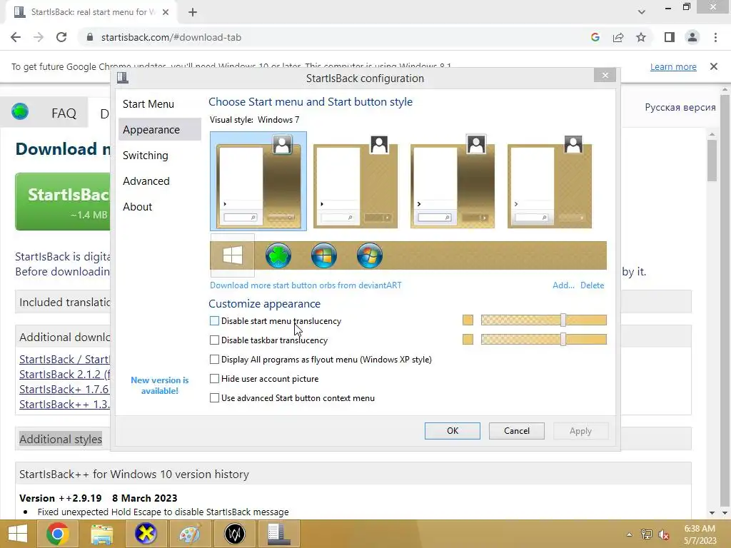This screenshot has width=731, height=548.
Task: Click the network tray icon
Action: point(646,534)
